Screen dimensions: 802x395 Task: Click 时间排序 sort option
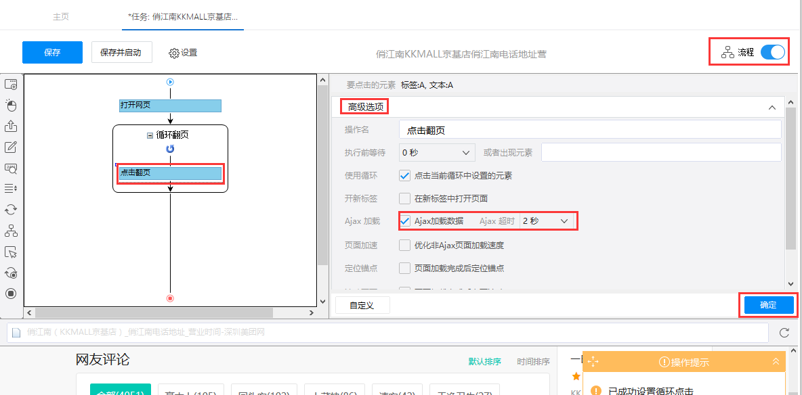click(x=533, y=362)
